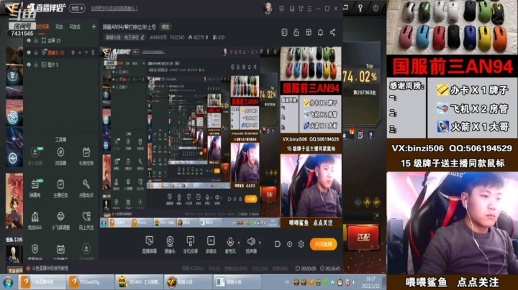Open the 主播任务 streamer task tool
518x290 pixels.
[60, 188]
